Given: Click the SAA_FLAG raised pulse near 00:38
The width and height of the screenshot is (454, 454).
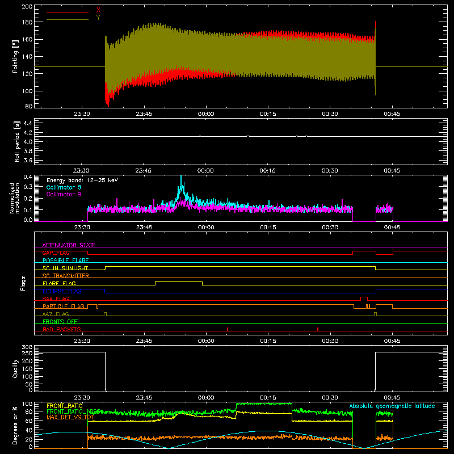Looking at the screenshot, I should click(364, 297).
